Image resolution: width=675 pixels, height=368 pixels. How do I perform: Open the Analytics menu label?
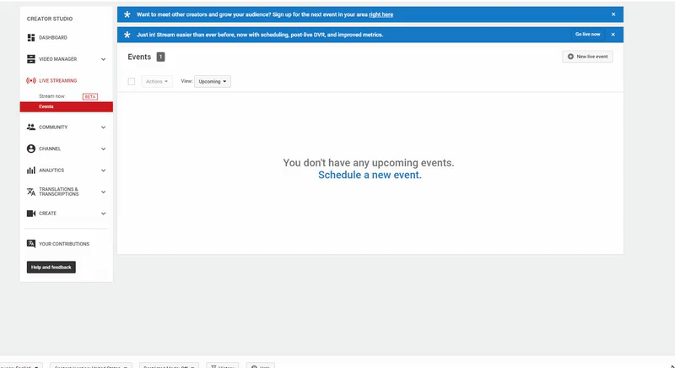pos(51,170)
